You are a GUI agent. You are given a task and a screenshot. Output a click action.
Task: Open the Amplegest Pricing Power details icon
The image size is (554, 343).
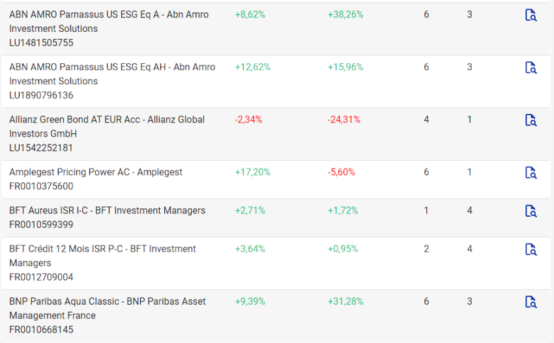pos(531,172)
